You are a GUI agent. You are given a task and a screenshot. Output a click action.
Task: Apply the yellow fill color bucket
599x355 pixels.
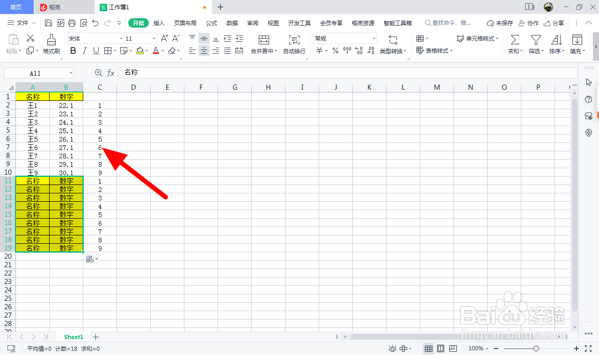(139, 51)
